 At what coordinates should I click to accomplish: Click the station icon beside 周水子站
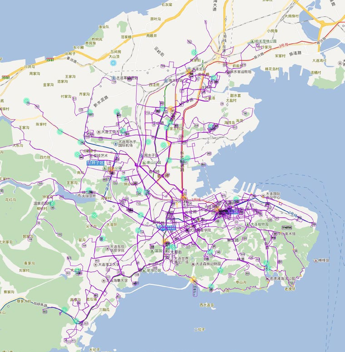click(142, 155)
